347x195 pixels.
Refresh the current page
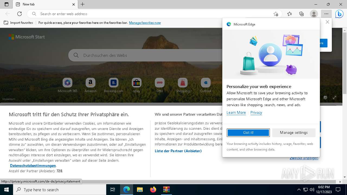pyautogui.click(x=20, y=14)
